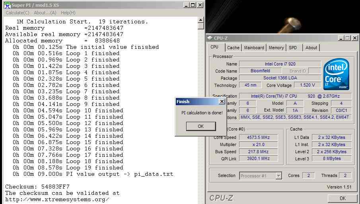The width and height of the screenshot is (360, 204).
Task: Click the Super PI scrollbar thumb
Action: [200, 26]
